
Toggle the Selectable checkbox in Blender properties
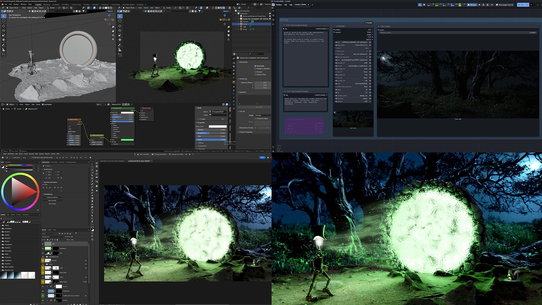tap(255, 66)
